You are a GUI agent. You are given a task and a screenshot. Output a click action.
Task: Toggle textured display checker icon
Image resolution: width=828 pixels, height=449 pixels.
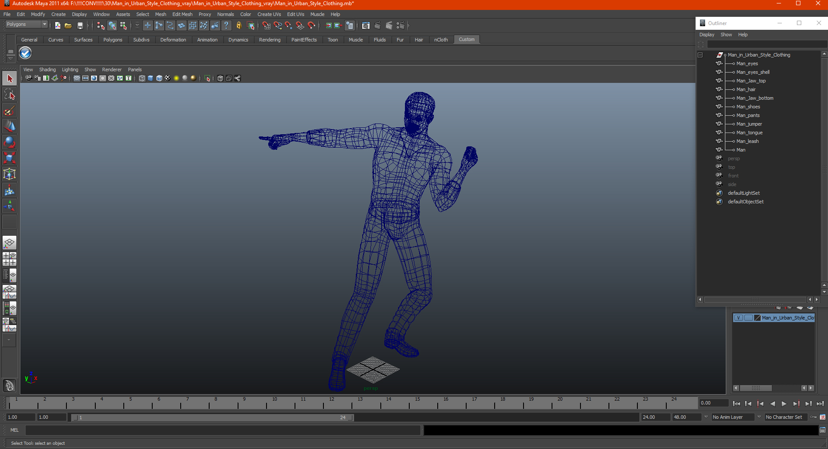tap(168, 78)
